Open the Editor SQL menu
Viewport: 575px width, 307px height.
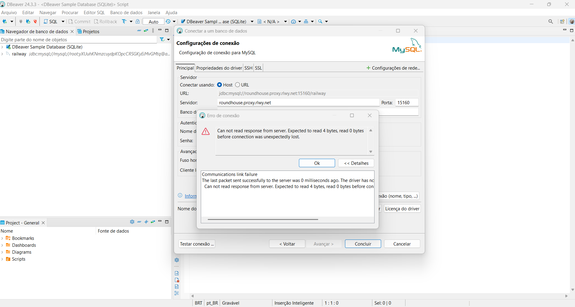tap(94, 12)
